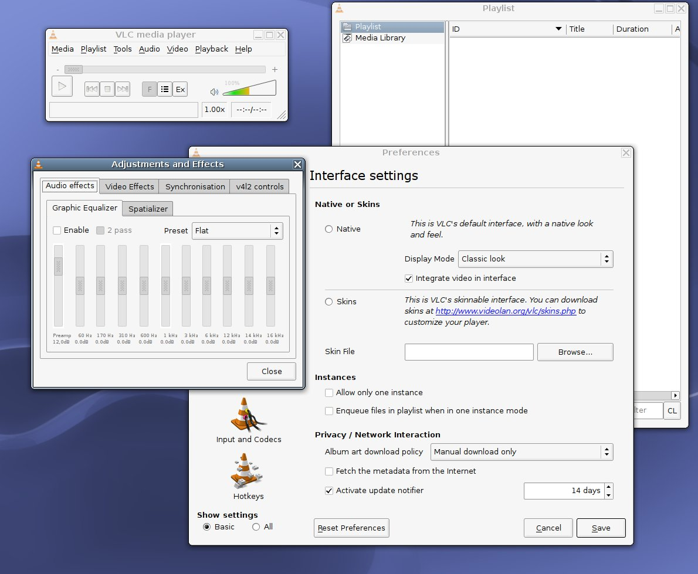
Task: Click the 60 Hz equalizer slider
Action: point(80,286)
